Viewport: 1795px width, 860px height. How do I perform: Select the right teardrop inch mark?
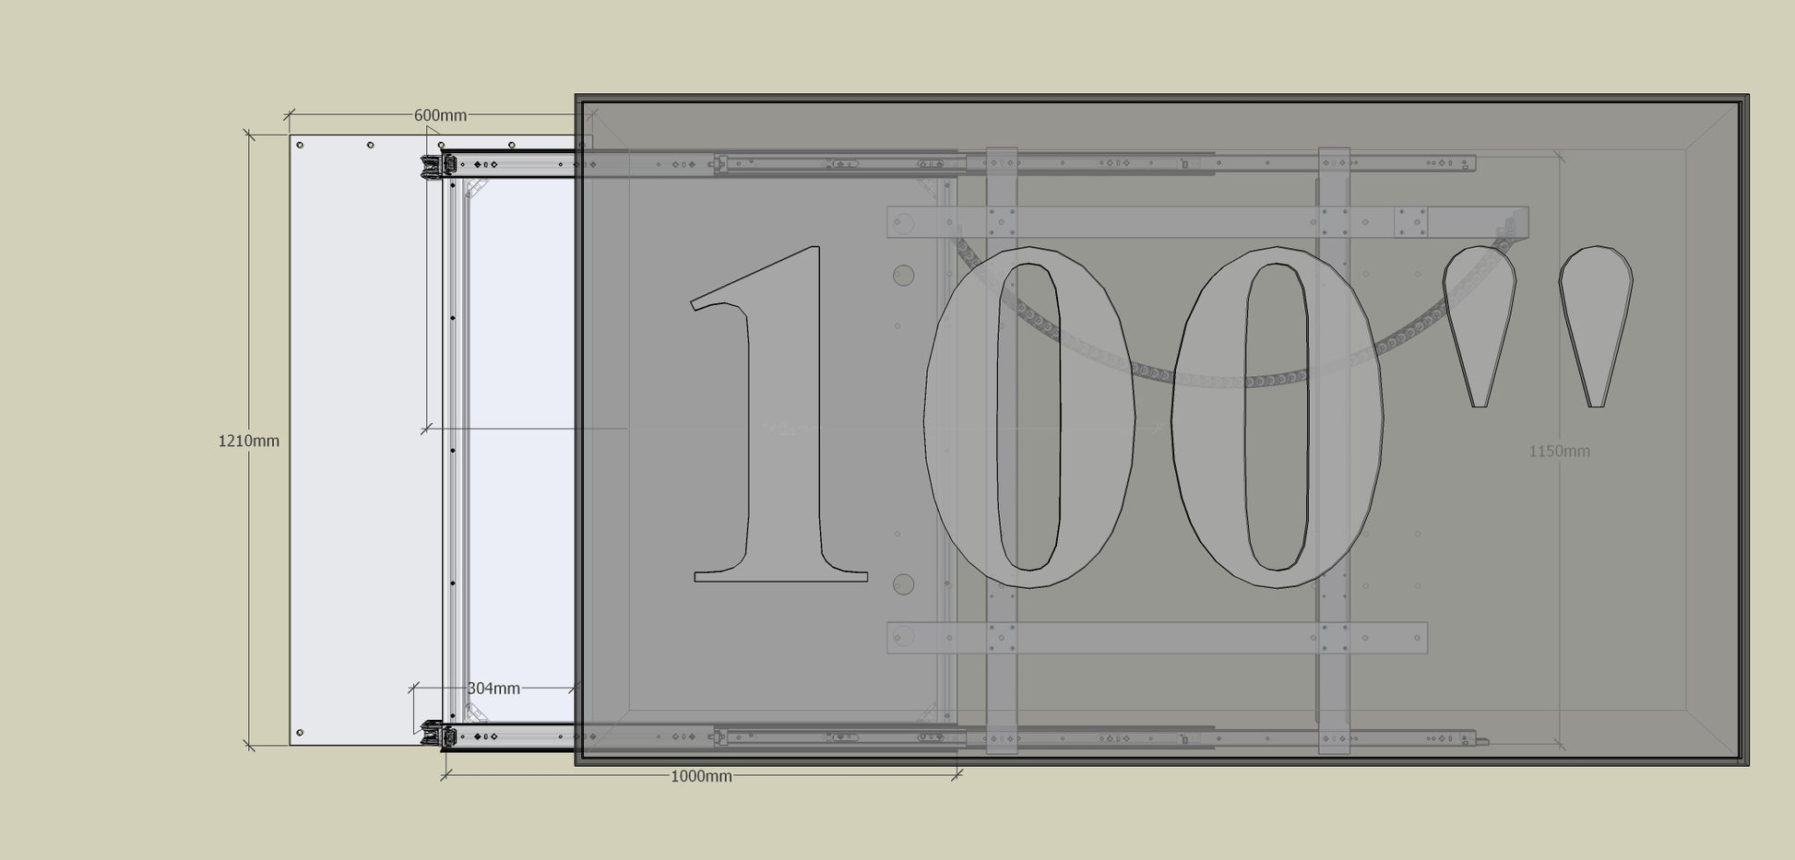1596,313
